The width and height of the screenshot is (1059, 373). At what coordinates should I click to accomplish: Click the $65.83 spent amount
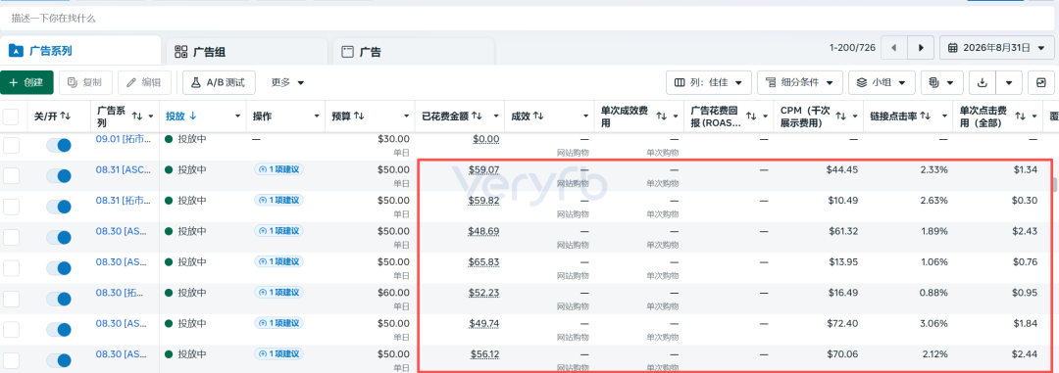tap(483, 261)
